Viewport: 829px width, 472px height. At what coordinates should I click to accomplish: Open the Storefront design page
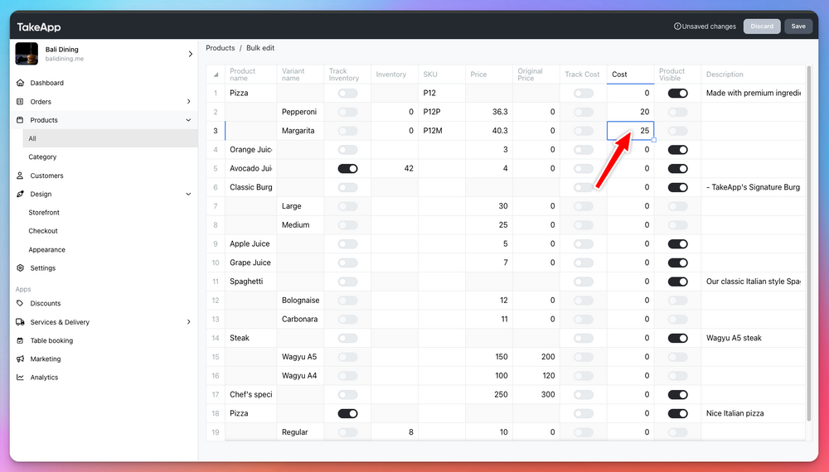(44, 213)
